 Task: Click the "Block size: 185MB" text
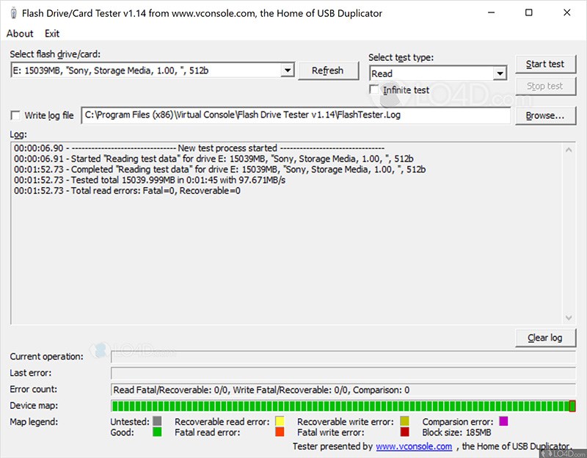coord(456,432)
